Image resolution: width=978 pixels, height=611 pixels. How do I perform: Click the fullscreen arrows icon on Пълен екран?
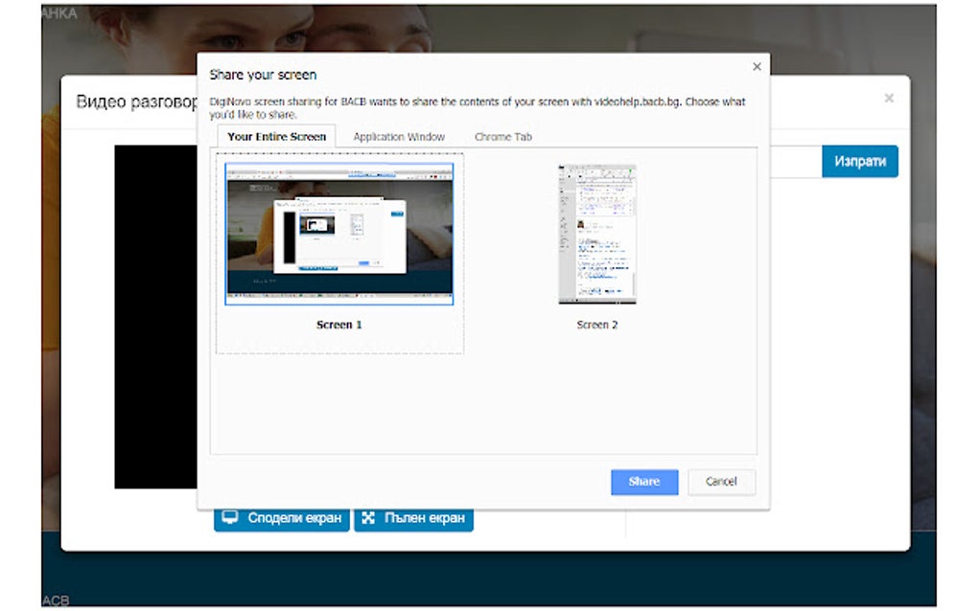(368, 517)
